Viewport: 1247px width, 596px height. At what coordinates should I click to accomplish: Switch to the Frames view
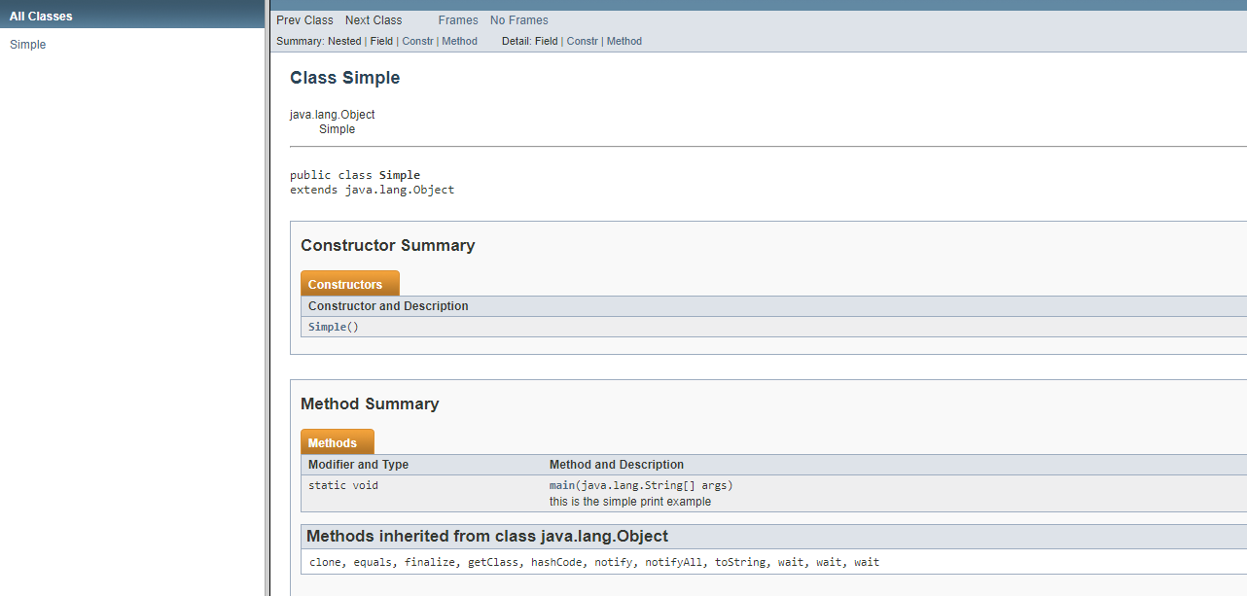coord(458,20)
